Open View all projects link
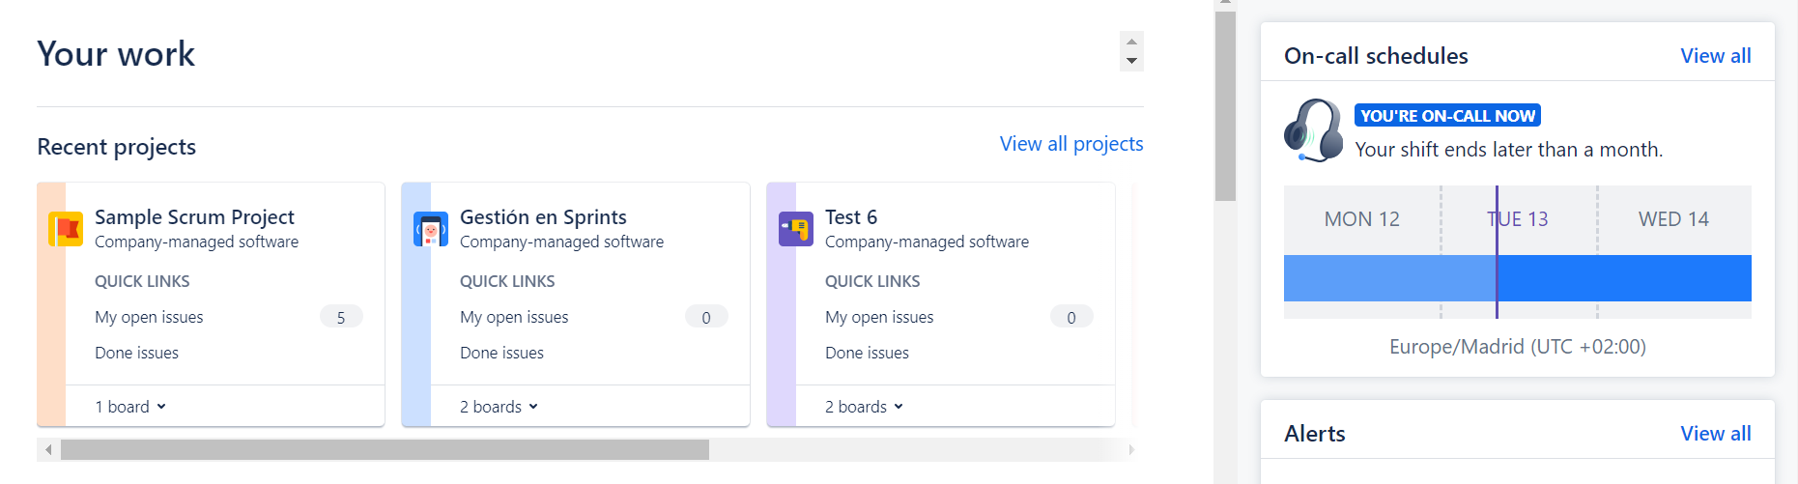 [1070, 144]
